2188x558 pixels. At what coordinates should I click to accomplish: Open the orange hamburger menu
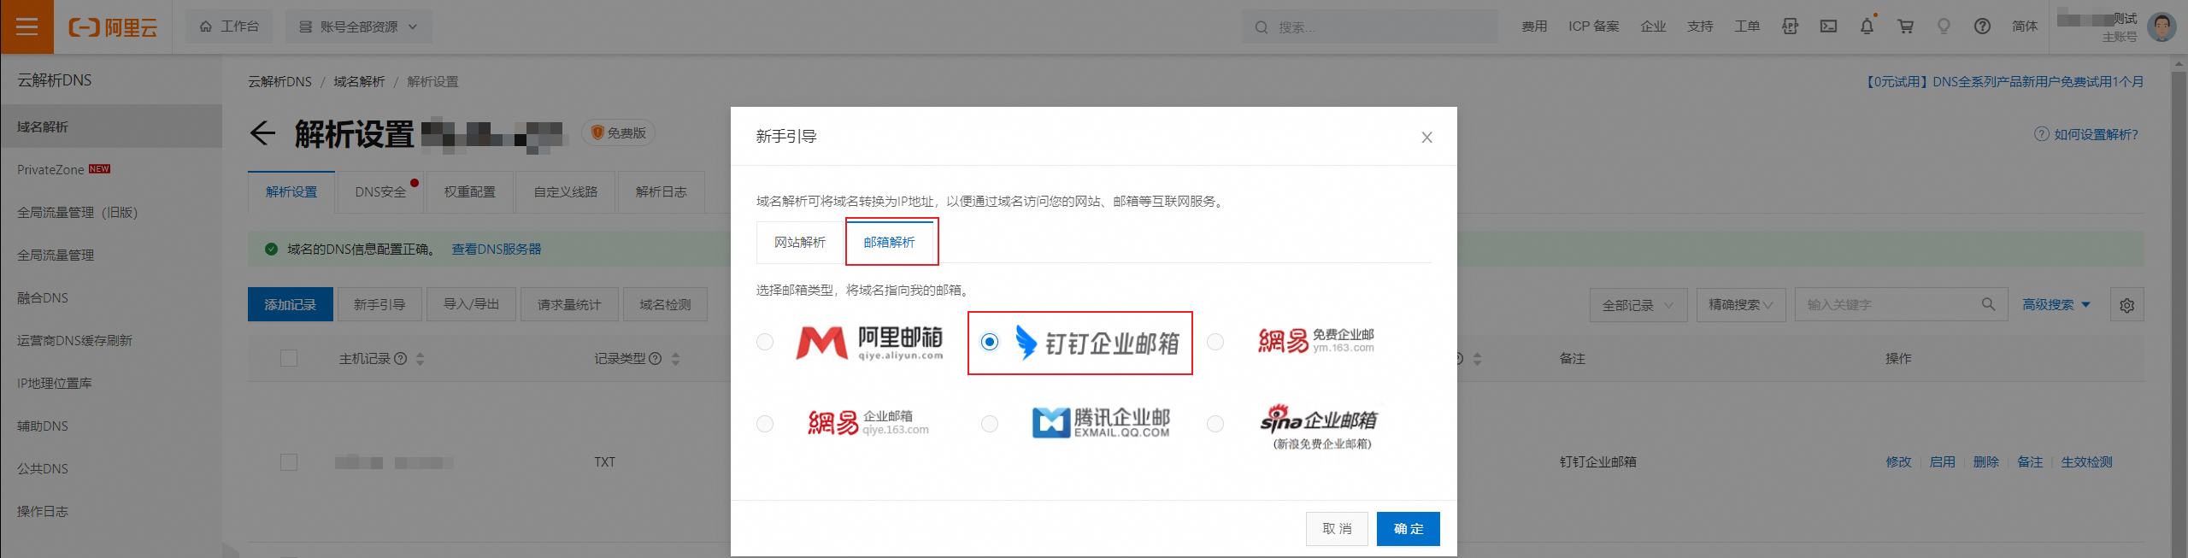[26, 26]
